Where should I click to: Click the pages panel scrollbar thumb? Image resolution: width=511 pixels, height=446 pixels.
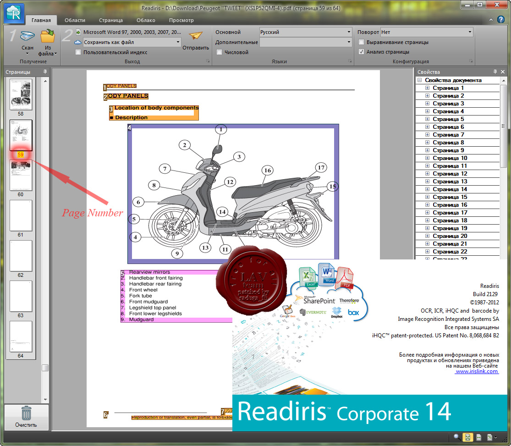pos(45,368)
